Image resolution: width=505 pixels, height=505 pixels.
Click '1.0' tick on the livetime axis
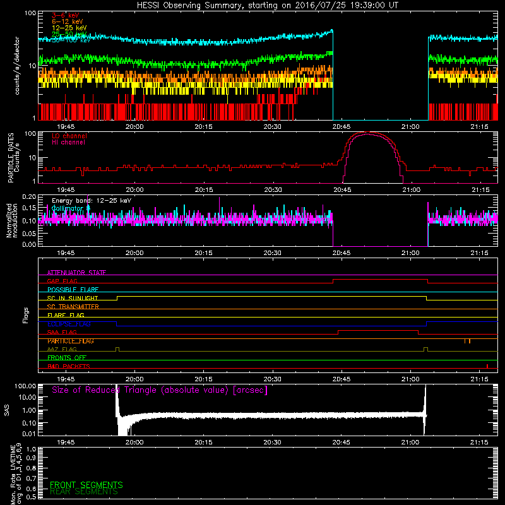pos(31,449)
